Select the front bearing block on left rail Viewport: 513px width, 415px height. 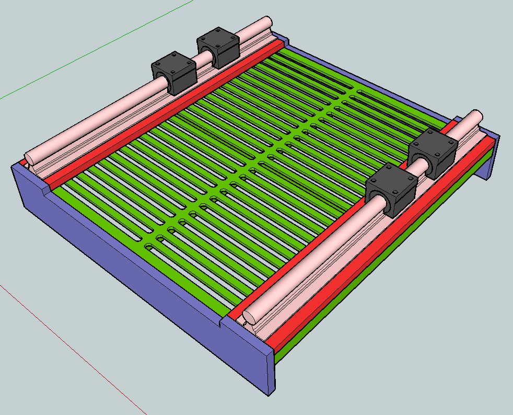click(x=174, y=73)
